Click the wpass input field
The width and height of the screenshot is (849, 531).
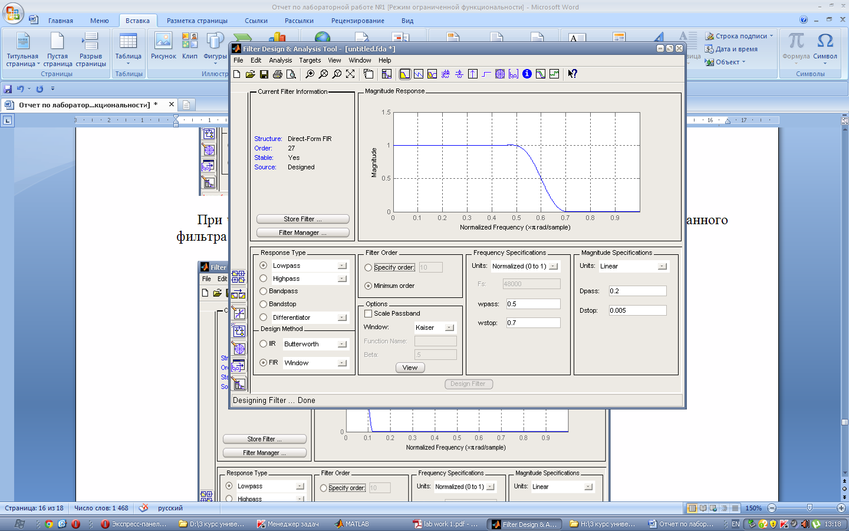coord(533,304)
